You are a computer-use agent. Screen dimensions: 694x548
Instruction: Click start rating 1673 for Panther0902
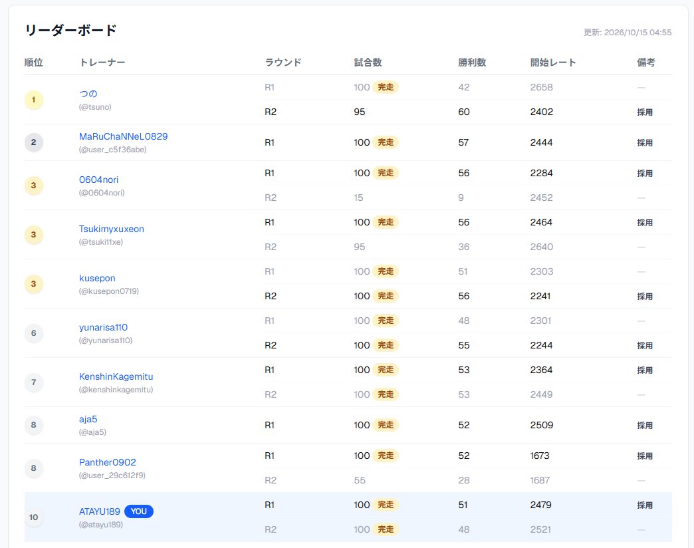pyautogui.click(x=540, y=456)
